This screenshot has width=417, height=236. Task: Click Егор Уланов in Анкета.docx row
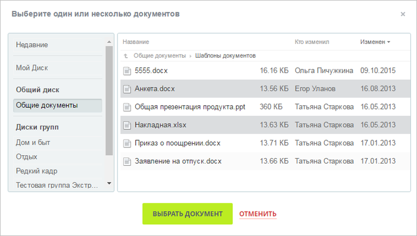(315, 89)
